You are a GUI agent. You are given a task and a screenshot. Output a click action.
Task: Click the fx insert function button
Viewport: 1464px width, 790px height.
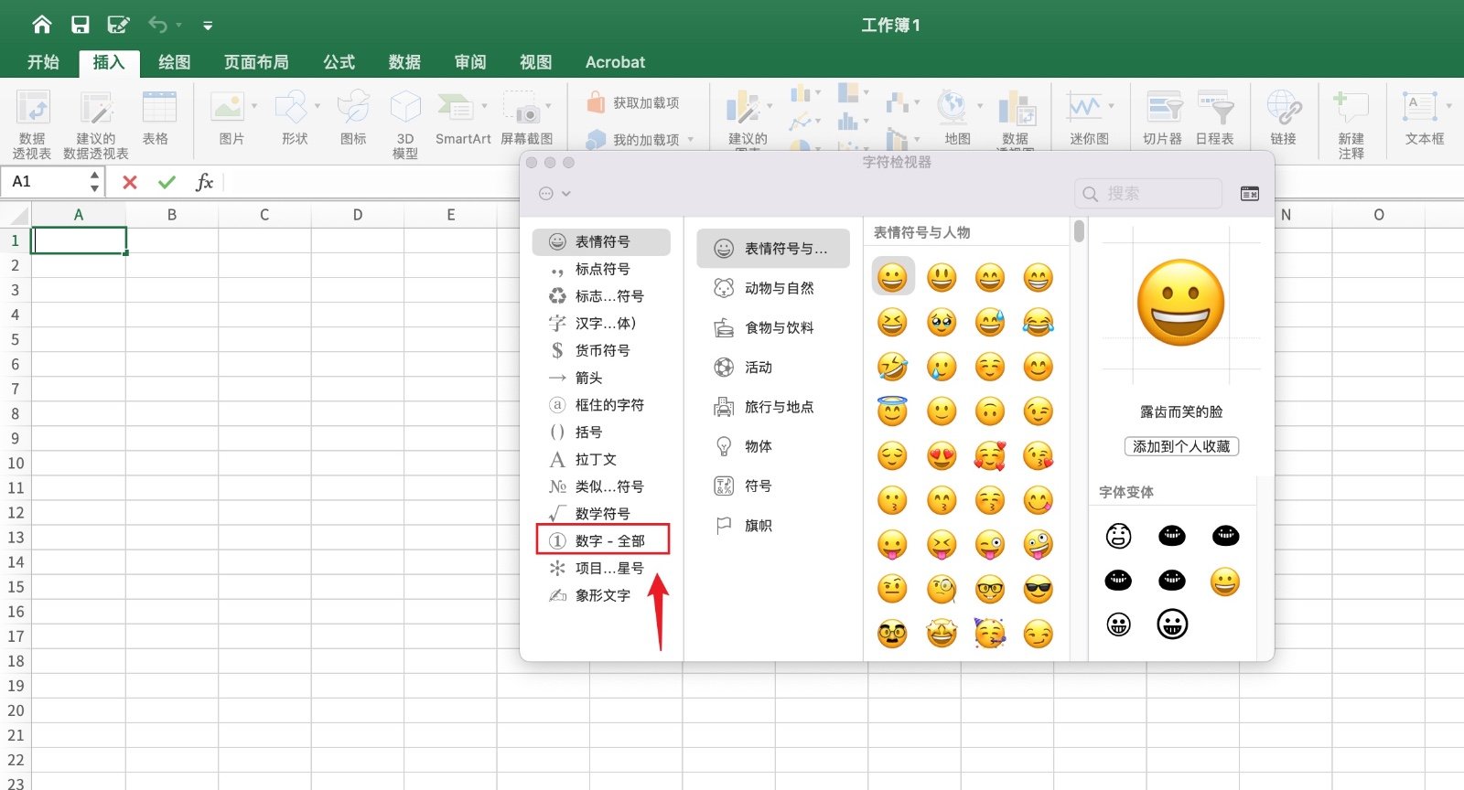click(x=204, y=182)
